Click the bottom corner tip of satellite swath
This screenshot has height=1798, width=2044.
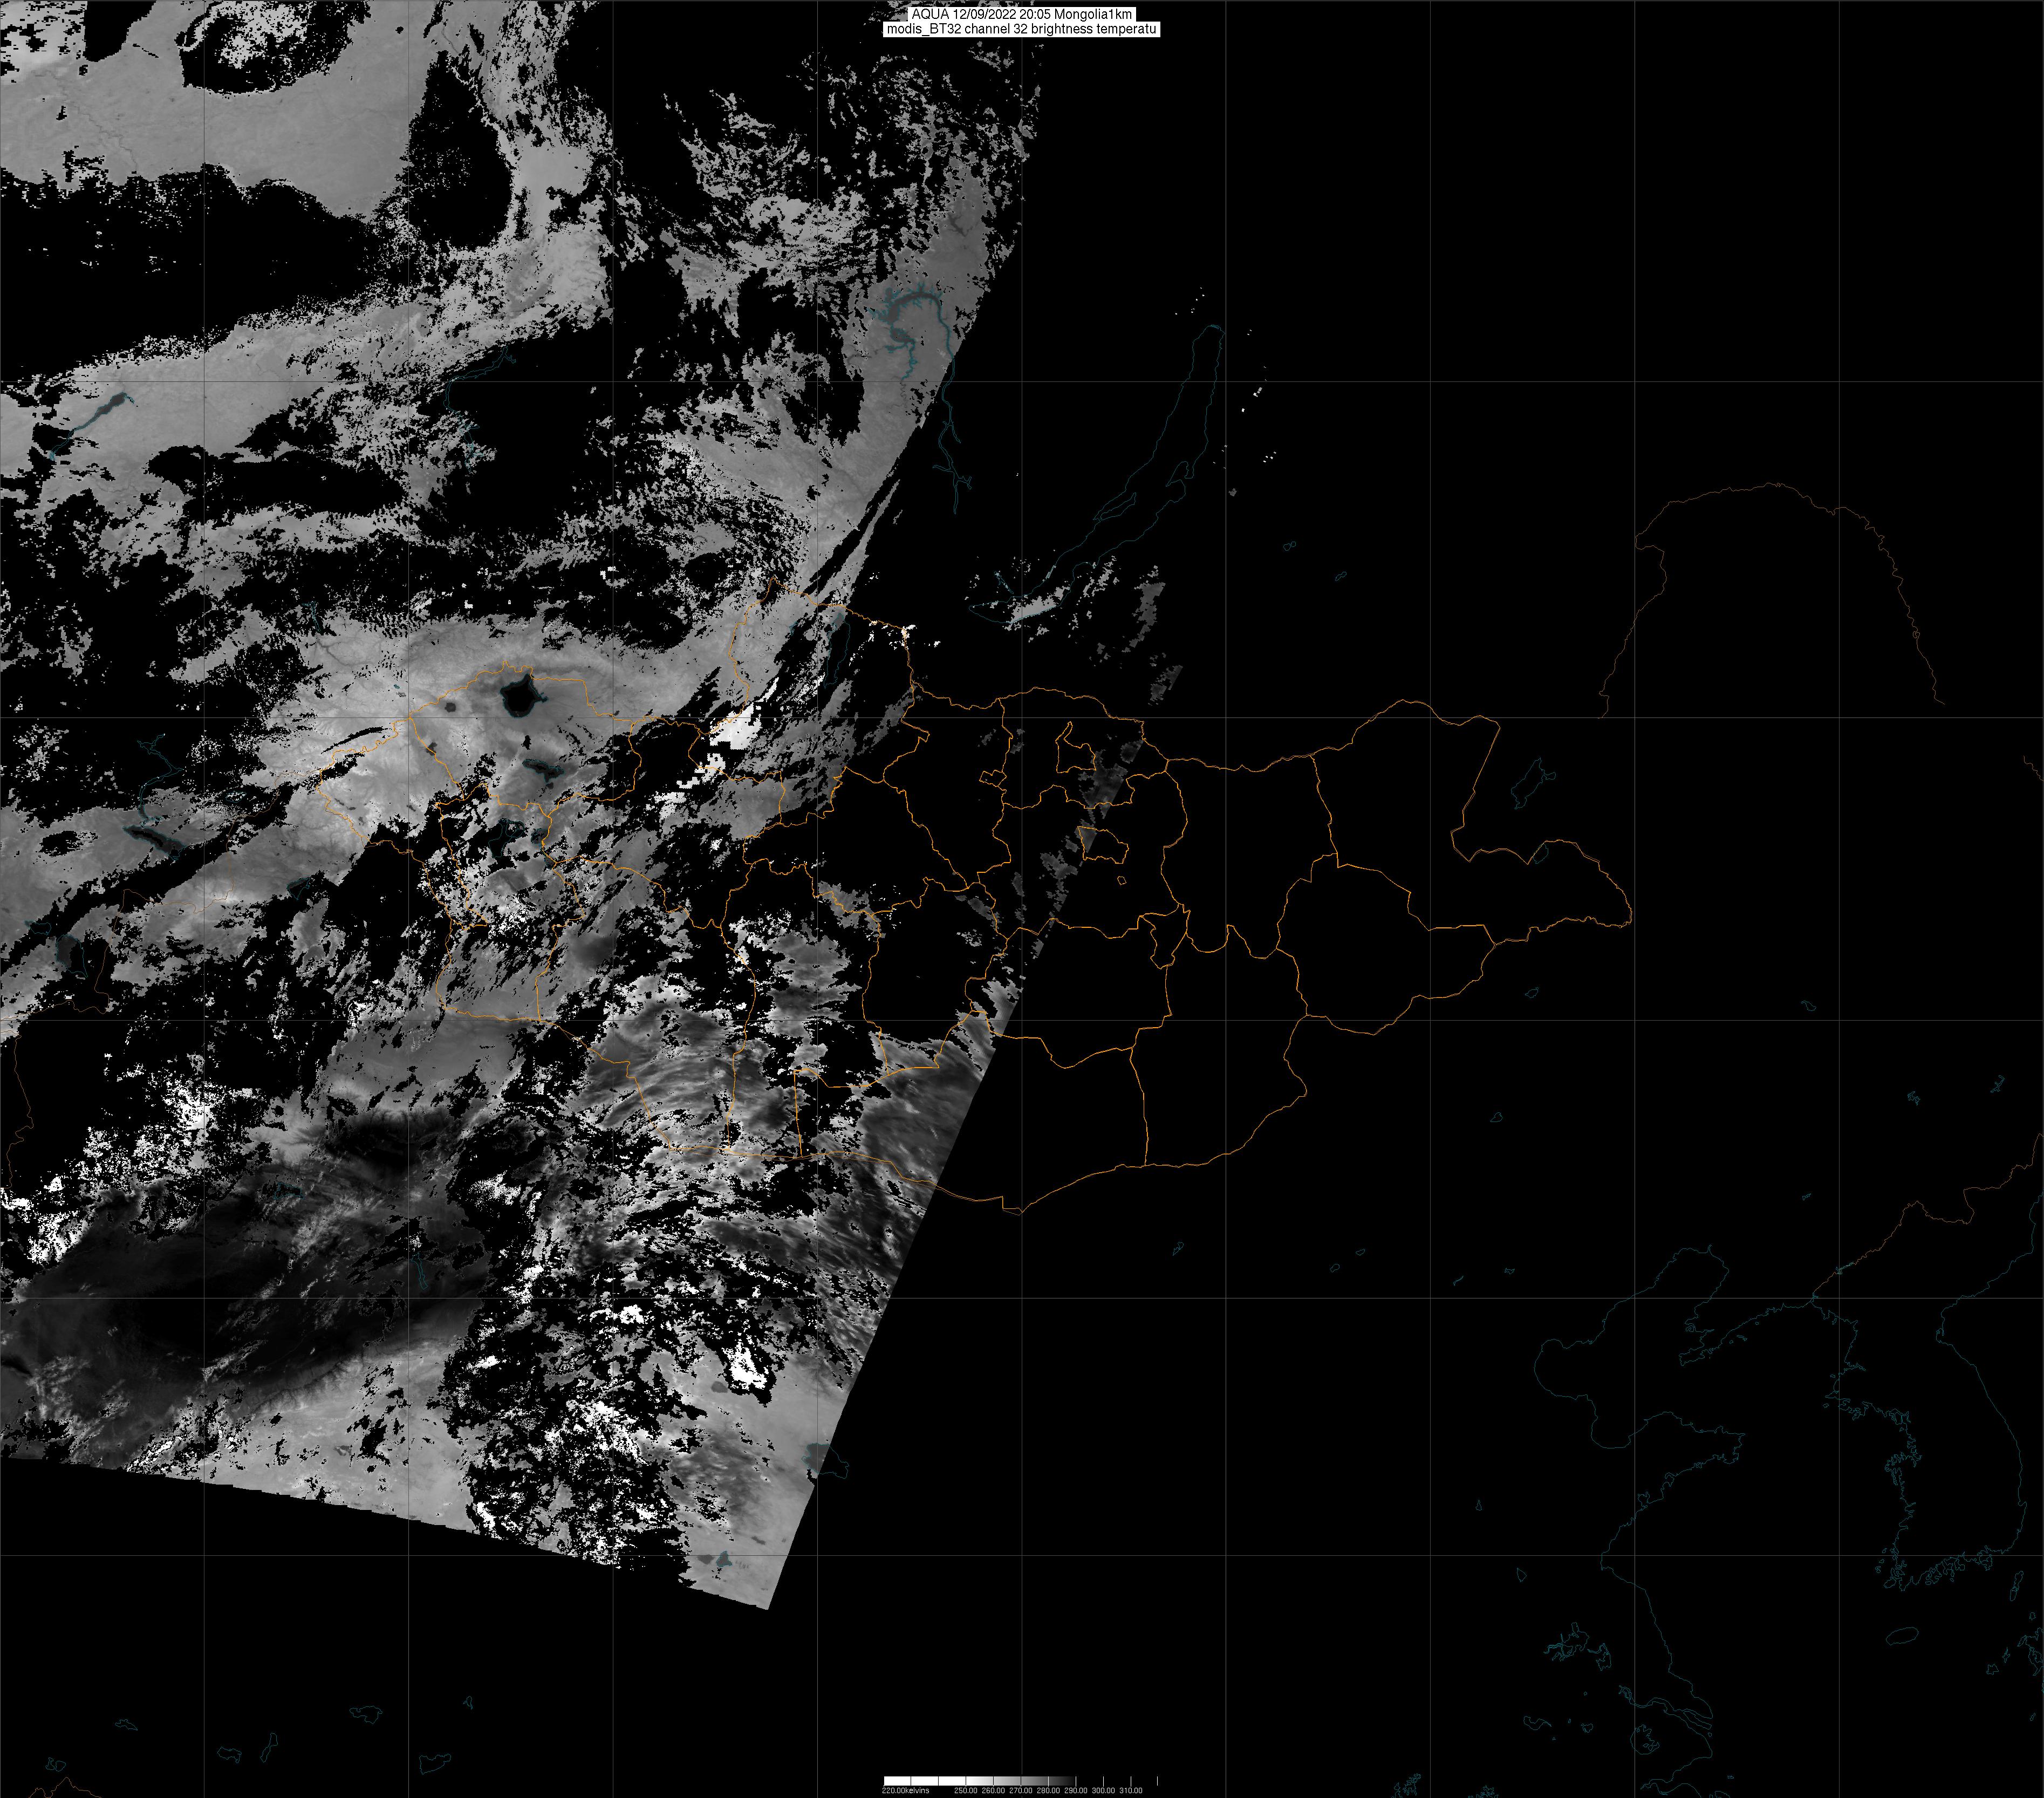pyautogui.click(x=766, y=1607)
